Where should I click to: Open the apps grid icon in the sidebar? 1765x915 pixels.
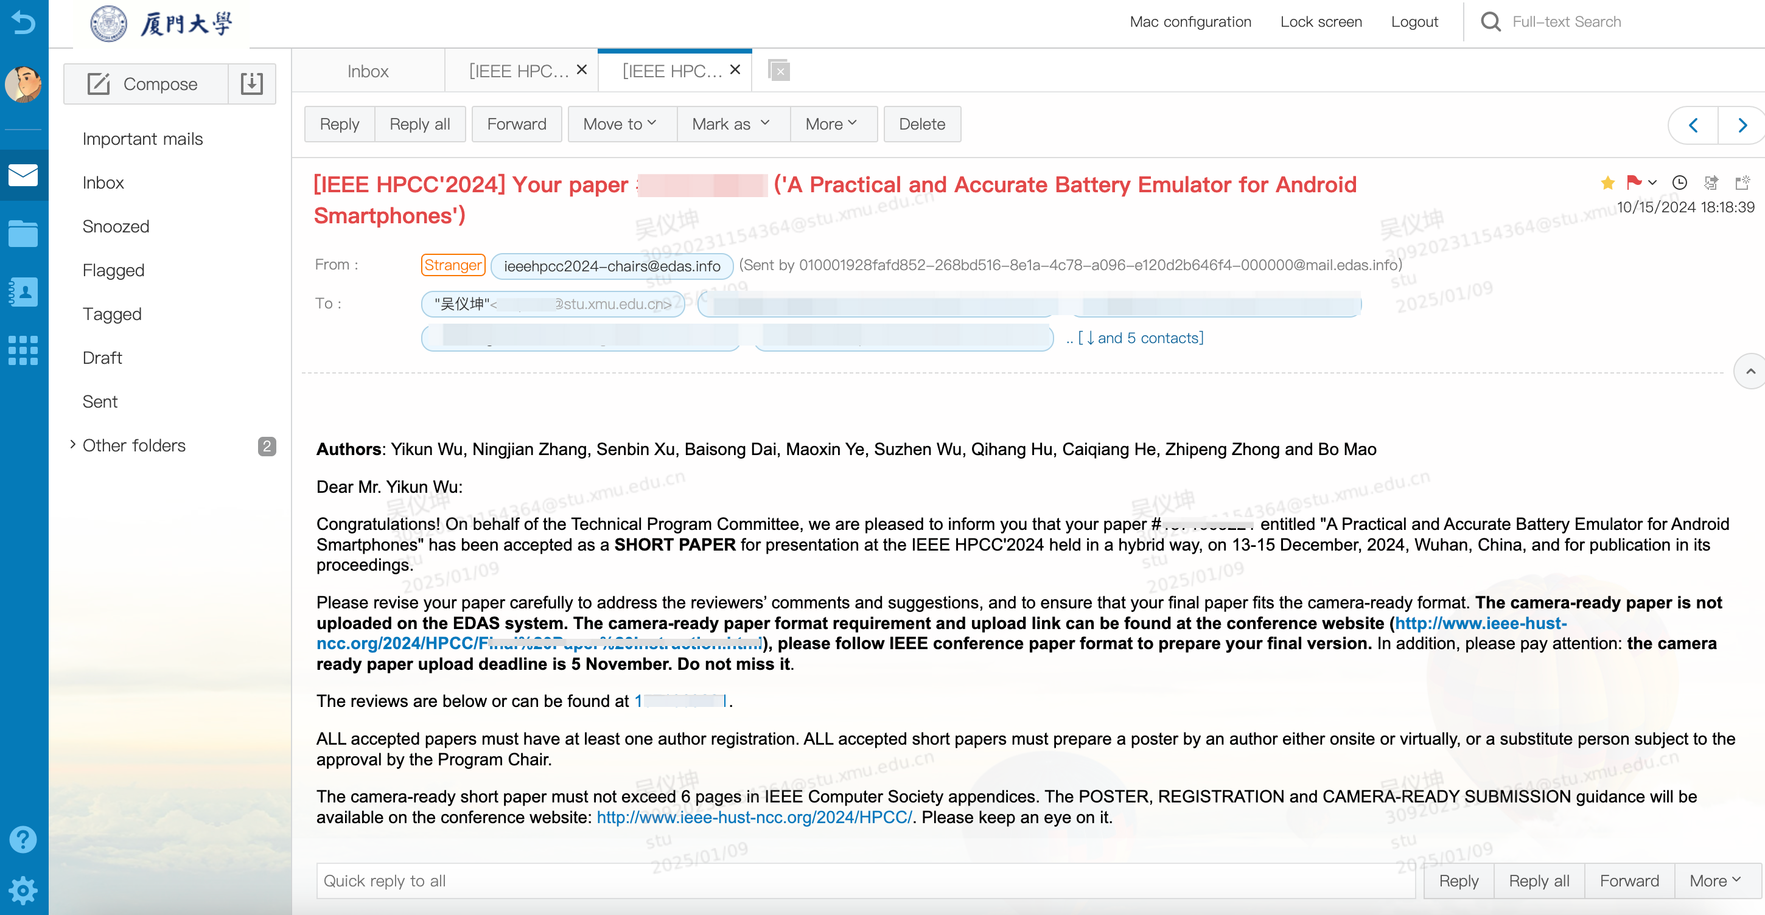(x=23, y=350)
